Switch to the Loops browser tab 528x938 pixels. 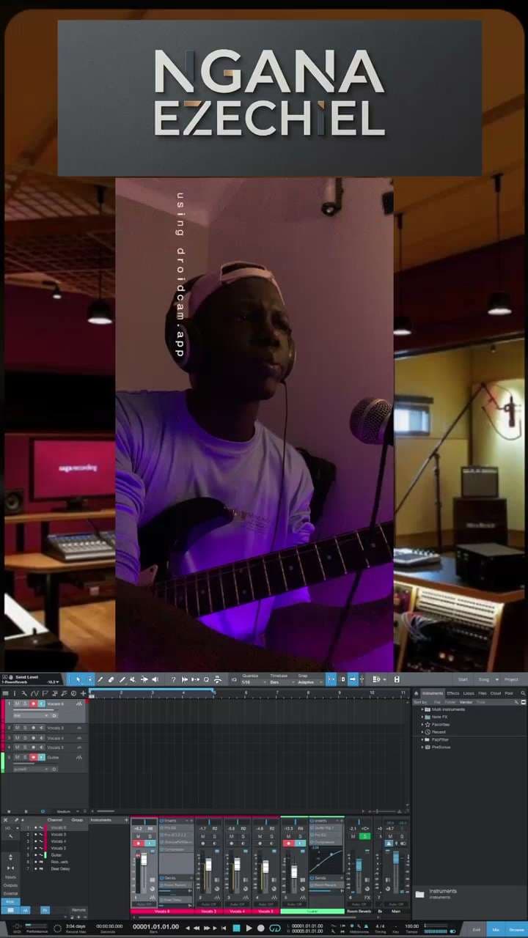click(x=469, y=693)
